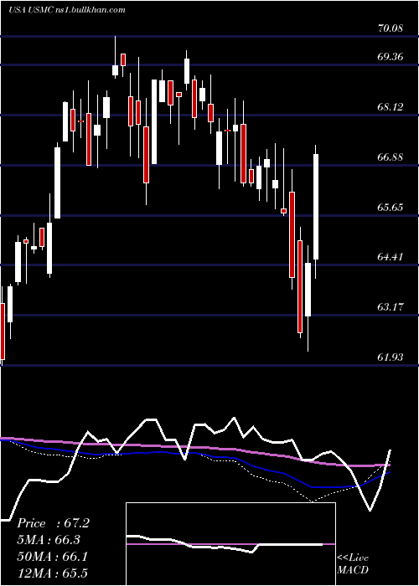Image resolution: width=419 pixels, height=586 pixels.
Task: Click the 50MA : 66.1 readout
Action: [x=52, y=557]
